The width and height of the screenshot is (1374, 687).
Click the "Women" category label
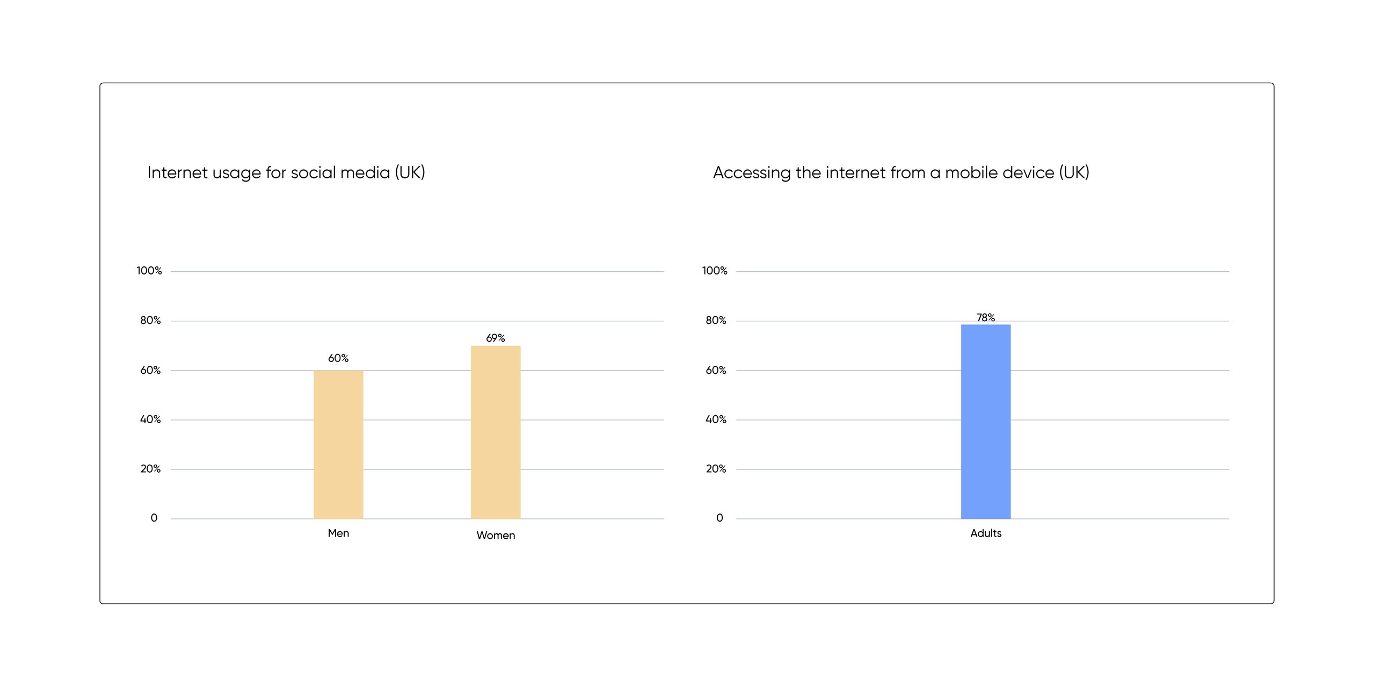click(496, 535)
